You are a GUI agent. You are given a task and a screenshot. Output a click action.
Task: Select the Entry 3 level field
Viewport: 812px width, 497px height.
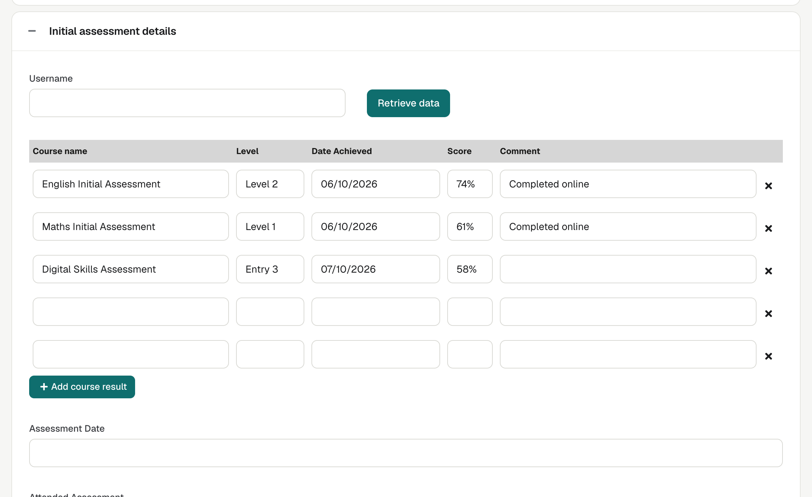pyautogui.click(x=270, y=269)
